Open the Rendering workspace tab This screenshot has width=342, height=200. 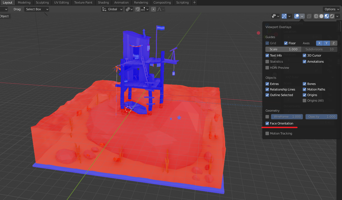[x=141, y=3]
